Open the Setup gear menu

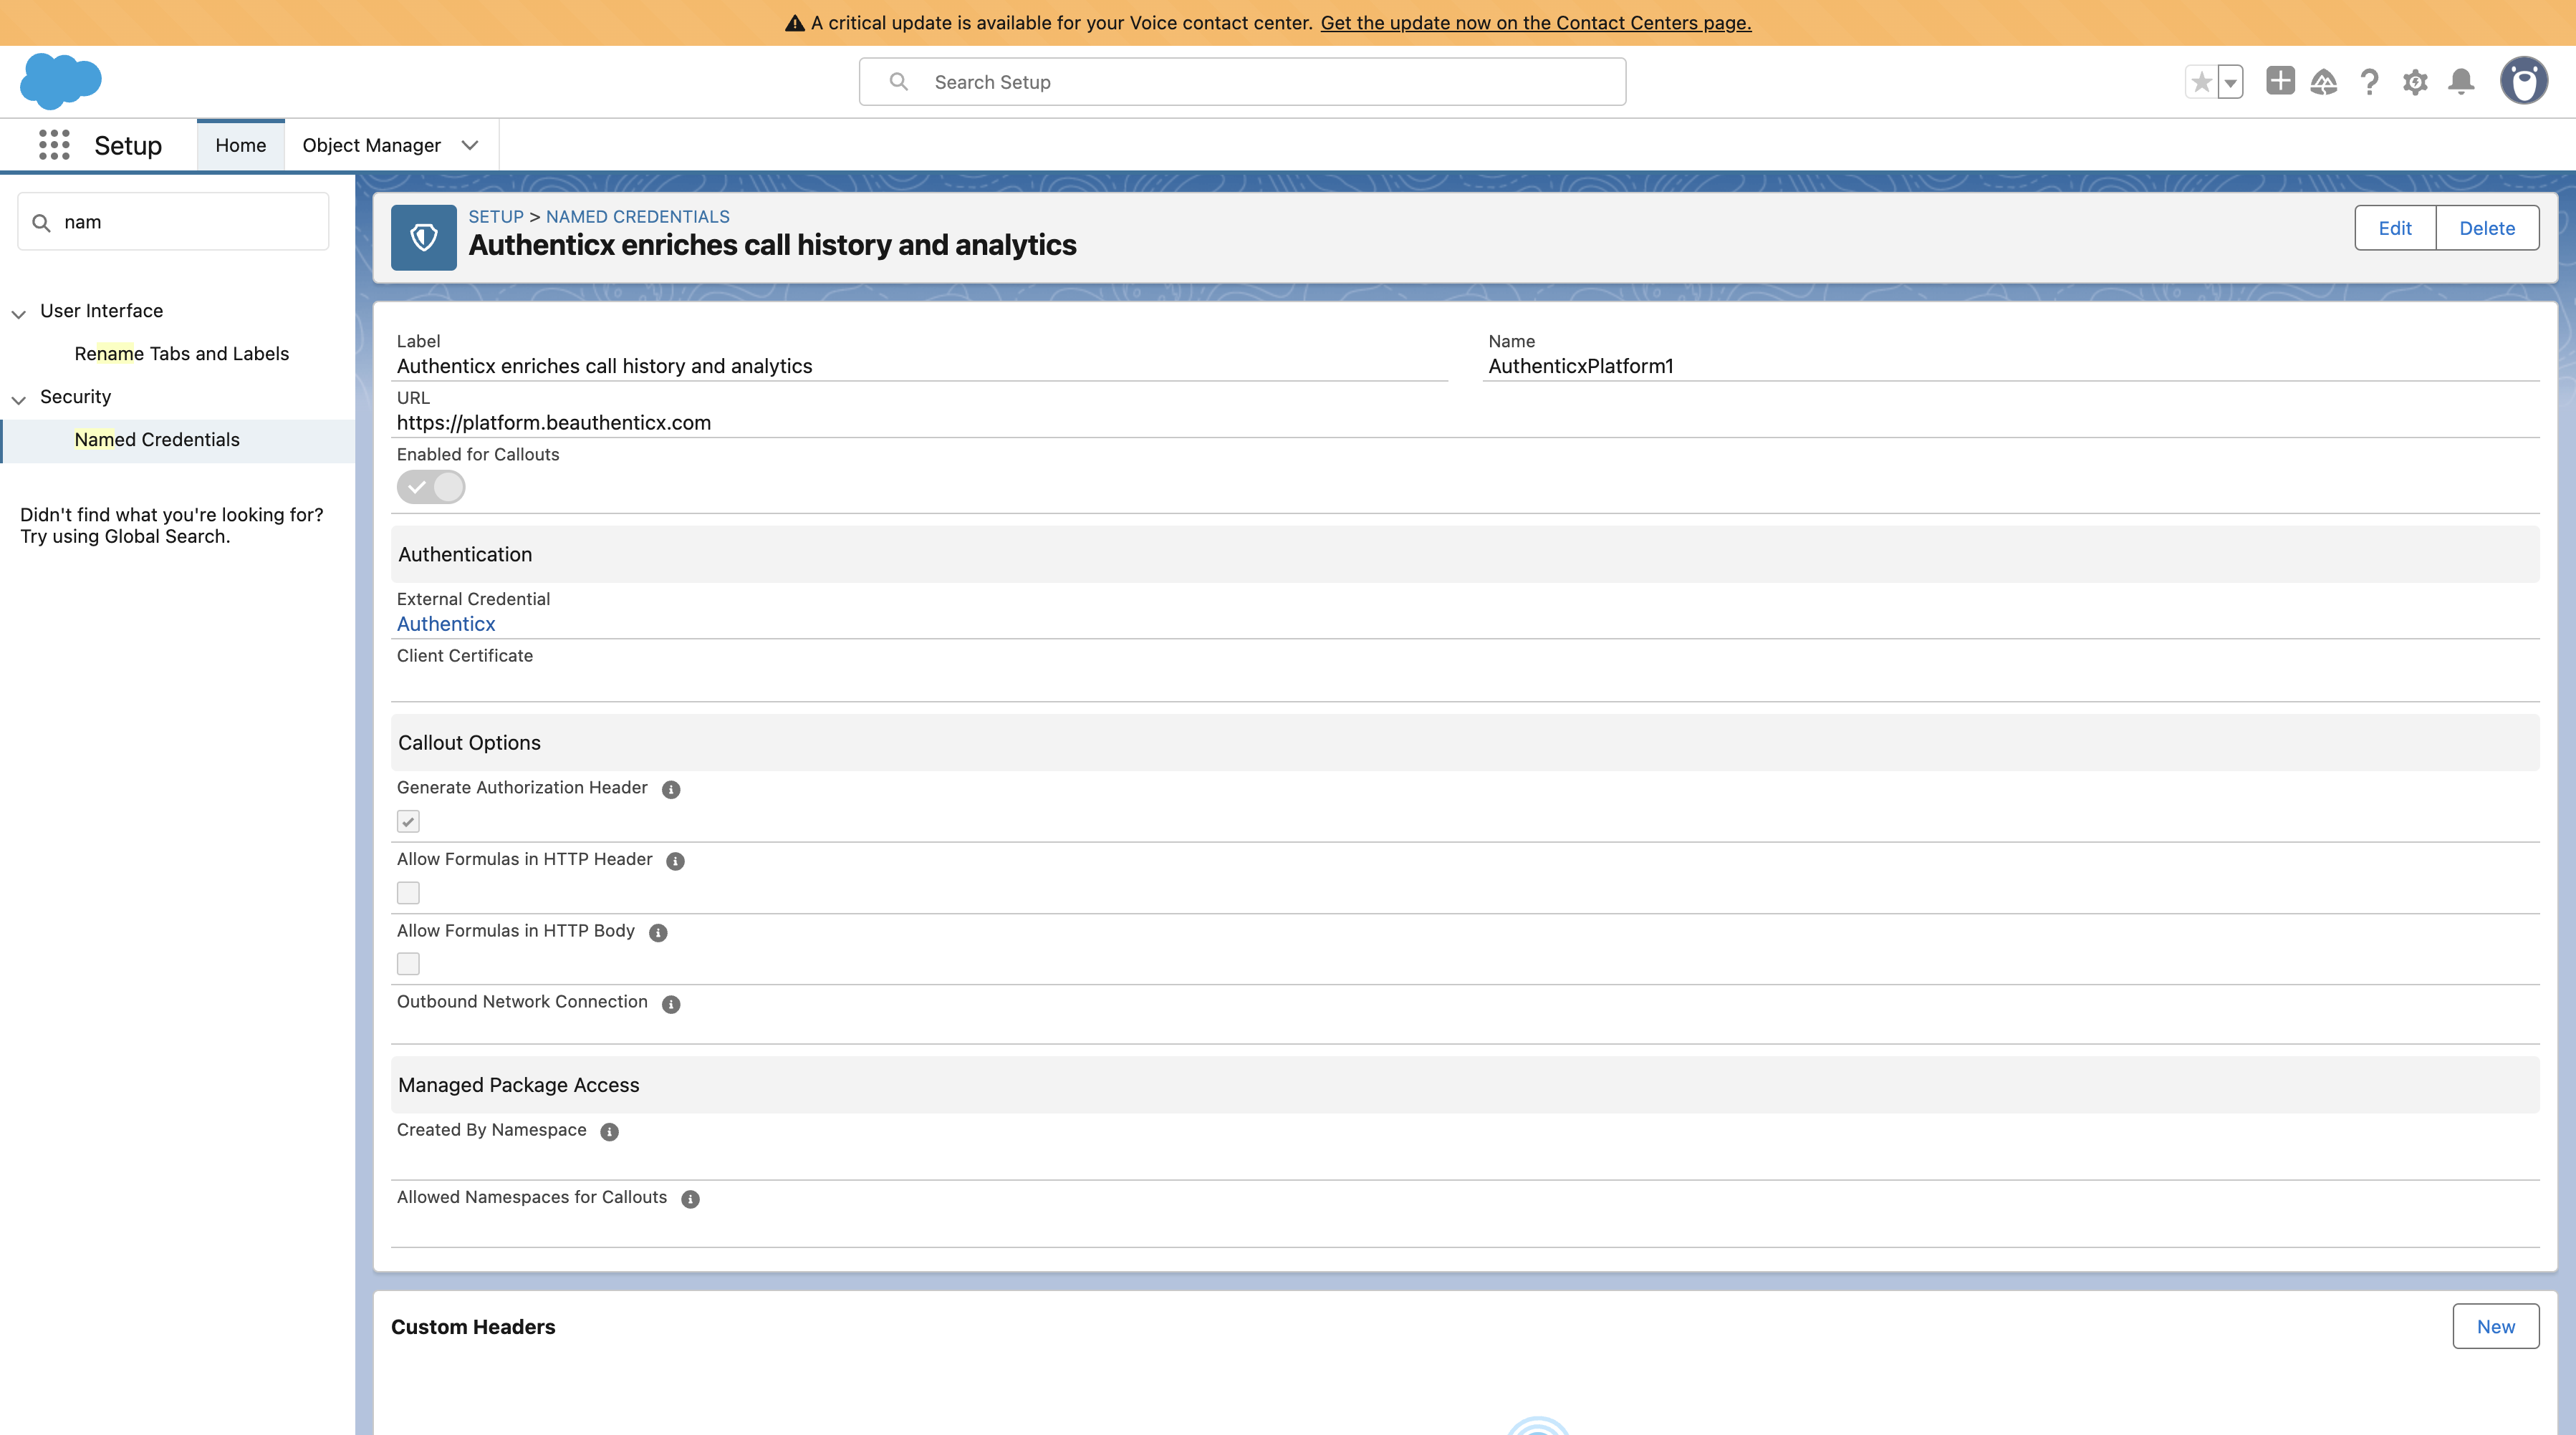pos(2415,82)
